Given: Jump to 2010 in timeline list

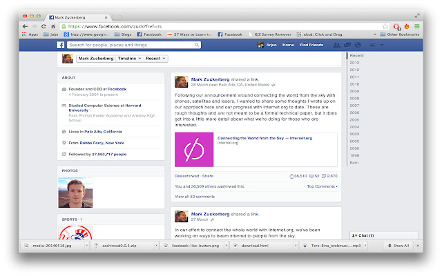Looking at the screenshot, I should click(x=354, y=84).
